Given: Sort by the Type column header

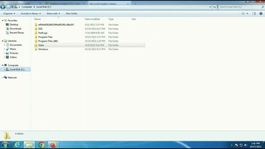Looking at the screenshot, I should pos(111,19).
